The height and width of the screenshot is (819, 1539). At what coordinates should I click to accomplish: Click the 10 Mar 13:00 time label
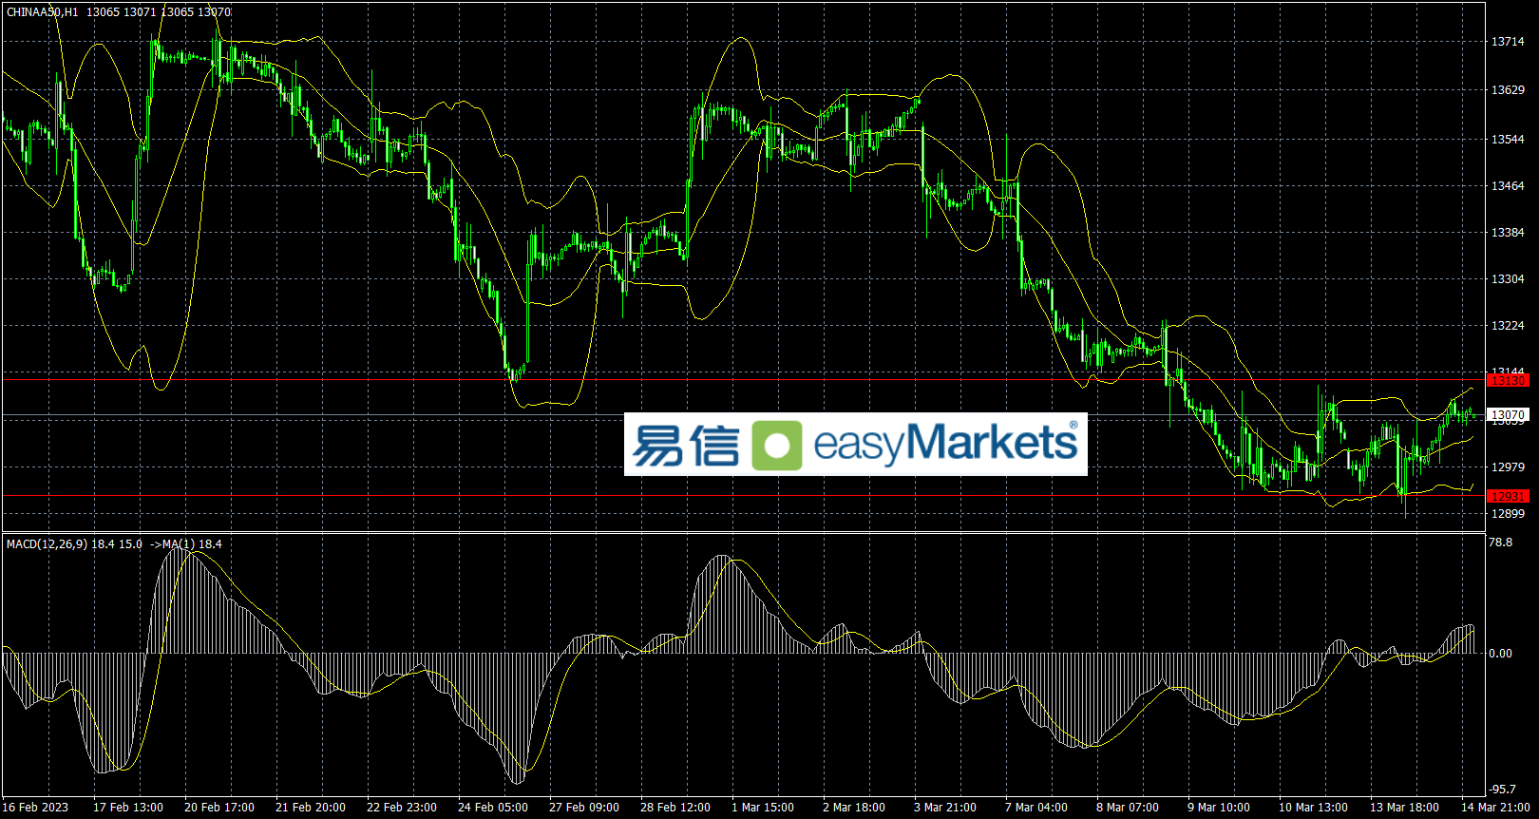(1313, 808)
